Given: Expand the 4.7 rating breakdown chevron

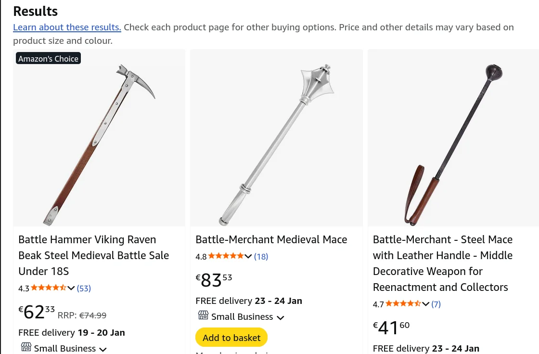Looking at the screenshot, I should click(425, 304).
